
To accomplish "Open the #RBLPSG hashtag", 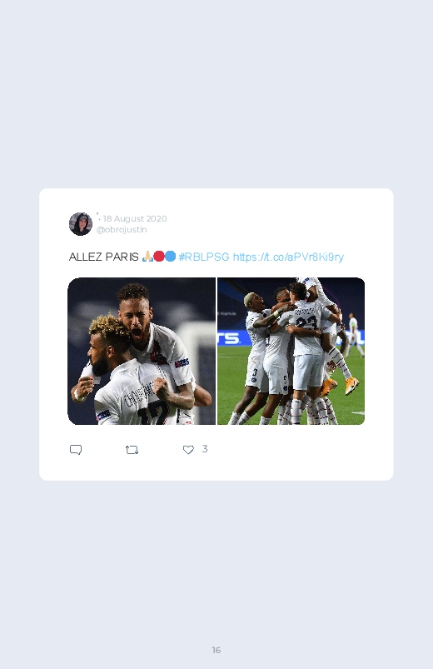I will click(204, 257).
